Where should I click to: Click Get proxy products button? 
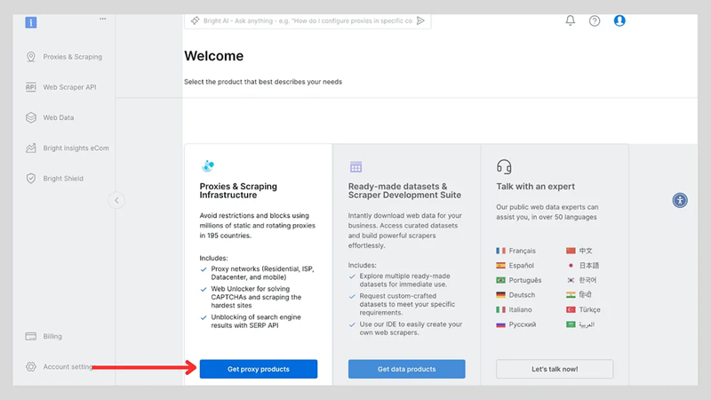pos(259,369)
